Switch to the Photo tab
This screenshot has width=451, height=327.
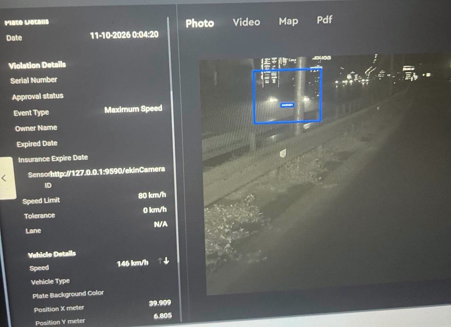200,23
